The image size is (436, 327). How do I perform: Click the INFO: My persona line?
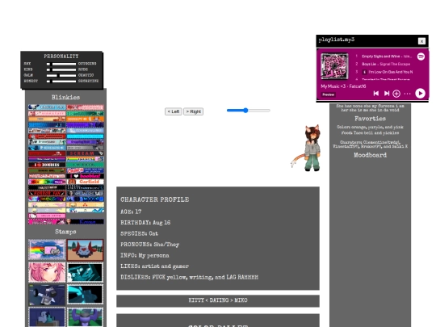tap(145, 255)
